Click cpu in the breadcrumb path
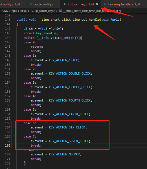 (x=14, y=11)
